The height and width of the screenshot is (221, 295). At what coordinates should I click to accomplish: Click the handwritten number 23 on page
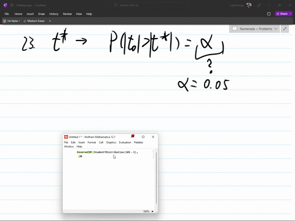(28, 44)
